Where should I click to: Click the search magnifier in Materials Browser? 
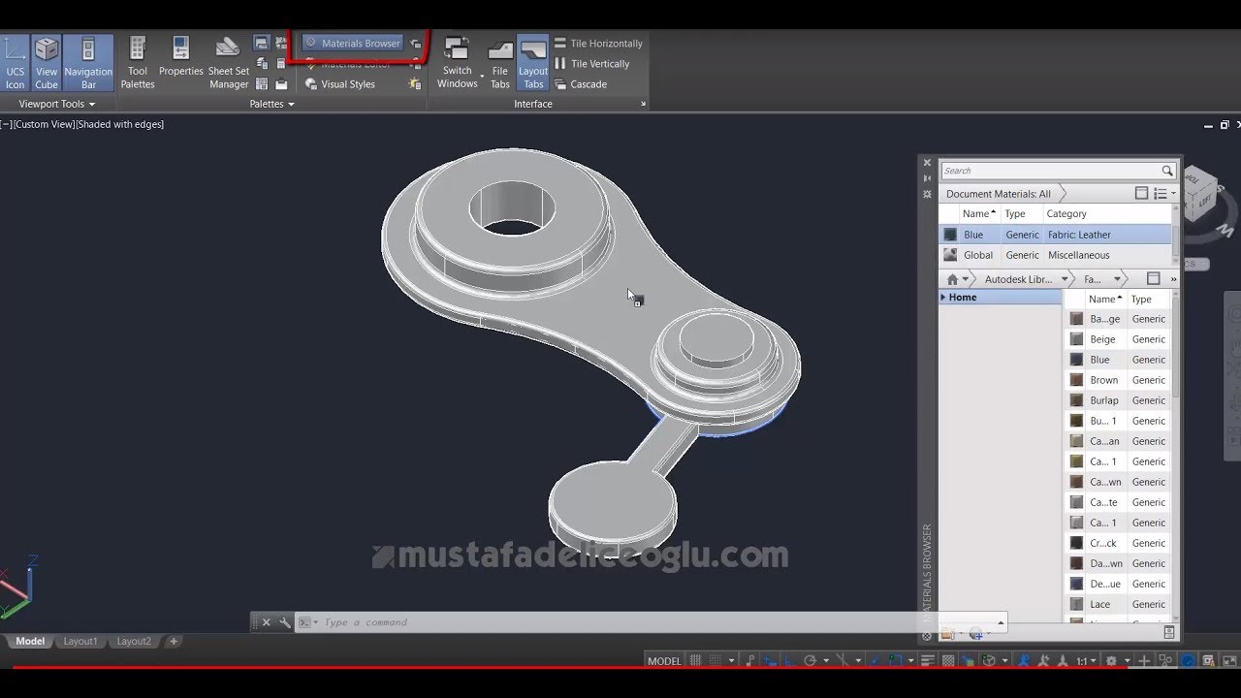(x=1167, y=171)
